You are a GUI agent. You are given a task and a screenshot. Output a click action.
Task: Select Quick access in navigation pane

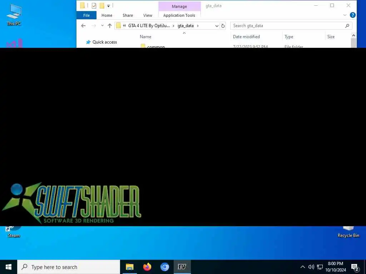tap(105, 42)
